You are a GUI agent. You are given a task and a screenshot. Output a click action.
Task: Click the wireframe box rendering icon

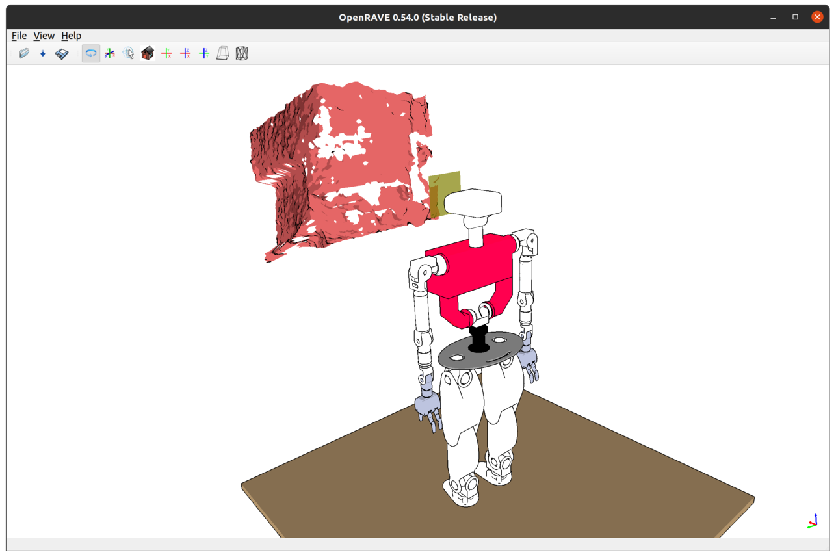242,53
